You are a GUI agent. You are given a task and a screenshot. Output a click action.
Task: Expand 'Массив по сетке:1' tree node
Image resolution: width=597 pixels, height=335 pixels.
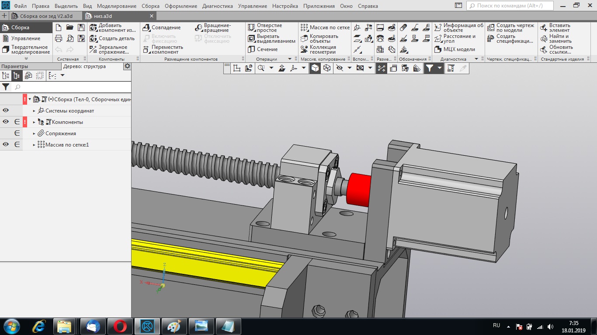click(x=34, y=145)
